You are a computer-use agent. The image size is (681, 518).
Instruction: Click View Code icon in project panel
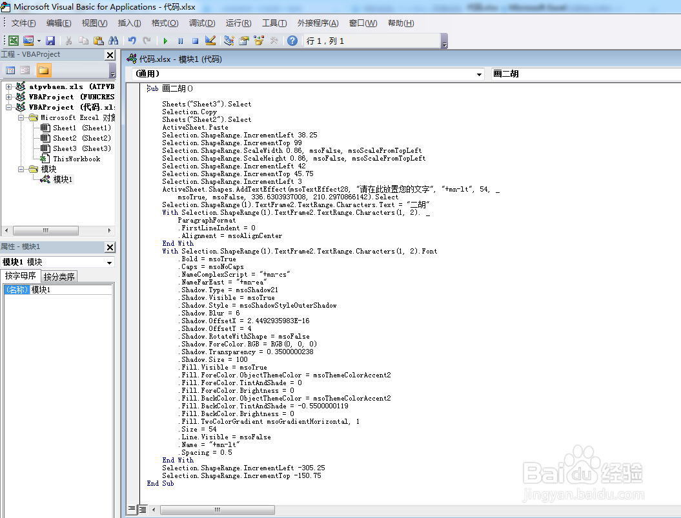pos(10,70)
